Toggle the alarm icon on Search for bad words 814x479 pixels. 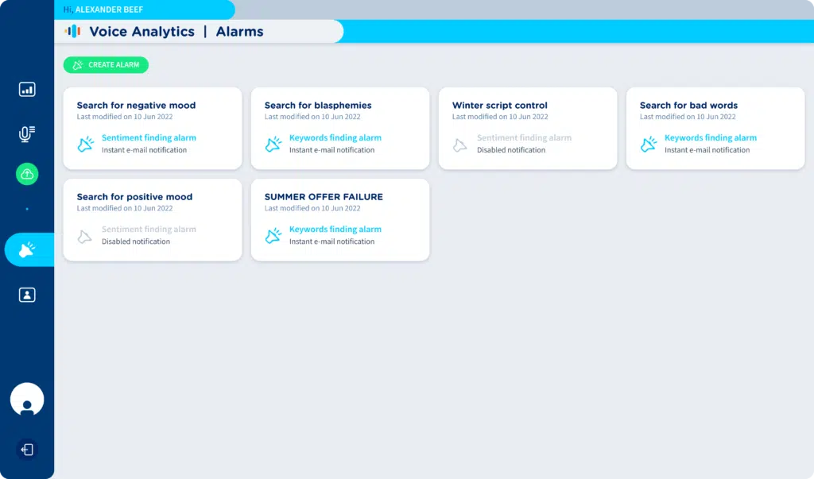649,144
